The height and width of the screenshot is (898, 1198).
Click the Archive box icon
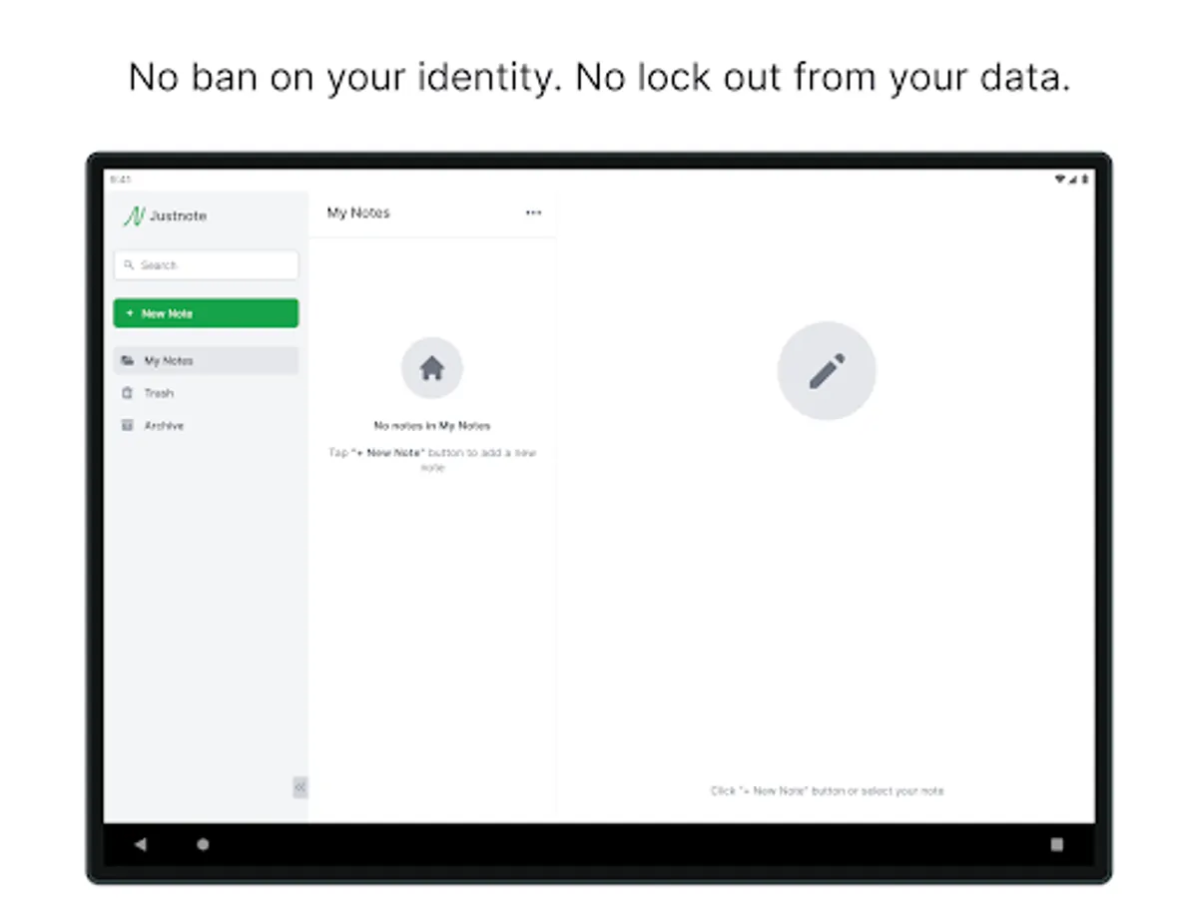coord(127,425)
